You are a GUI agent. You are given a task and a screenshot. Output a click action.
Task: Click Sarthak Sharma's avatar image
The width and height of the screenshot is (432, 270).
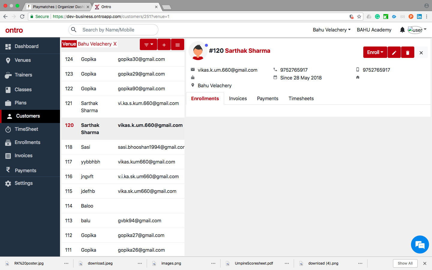coord(198,51)
